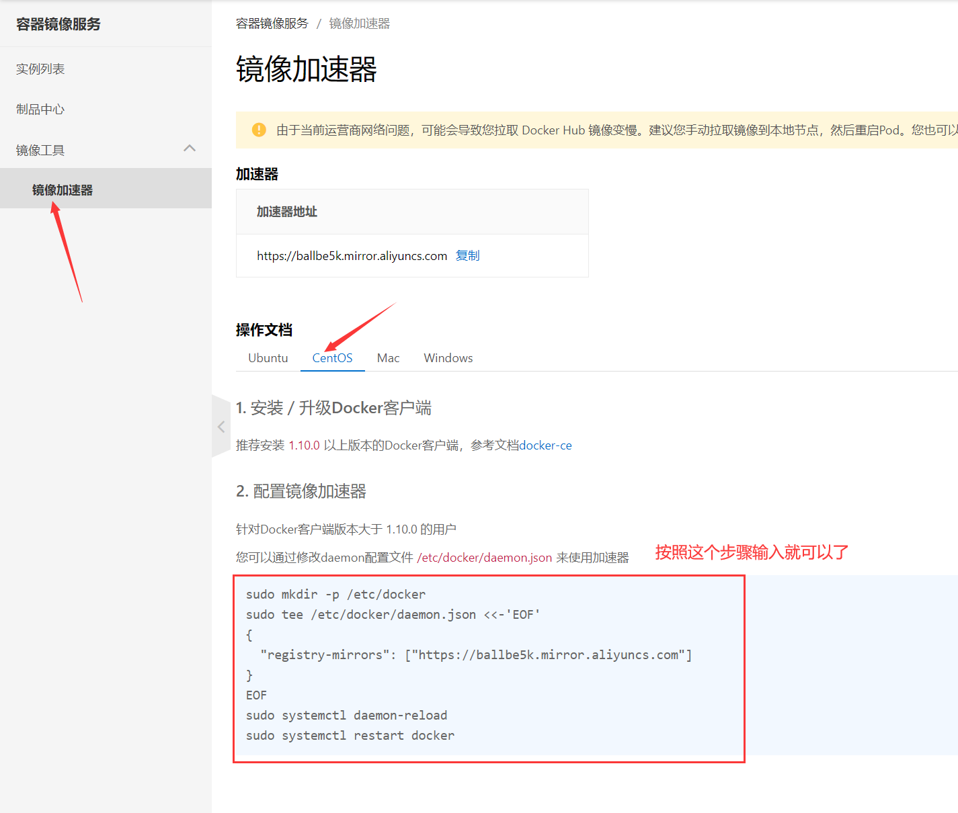This screenshot has height=813, width=958.
Task: Click the 'sudo tee /etc/docker/daemon.json' code line
Action: pos(393,615)
